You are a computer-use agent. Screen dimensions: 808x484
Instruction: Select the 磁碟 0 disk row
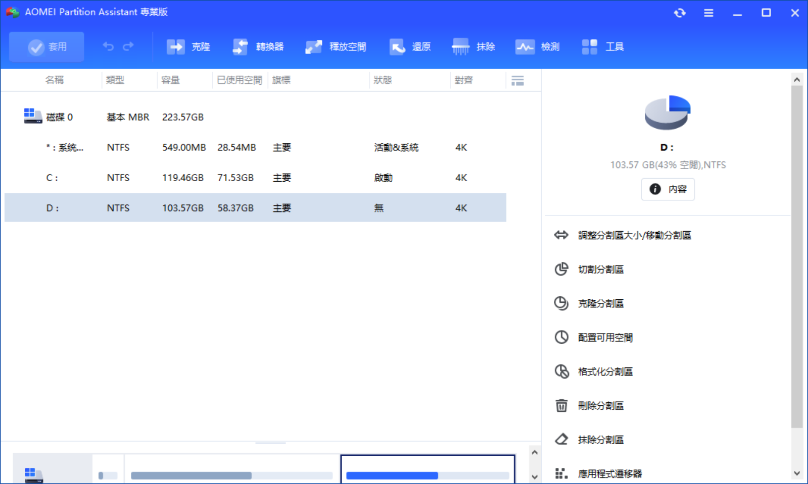tap(255, 117)
